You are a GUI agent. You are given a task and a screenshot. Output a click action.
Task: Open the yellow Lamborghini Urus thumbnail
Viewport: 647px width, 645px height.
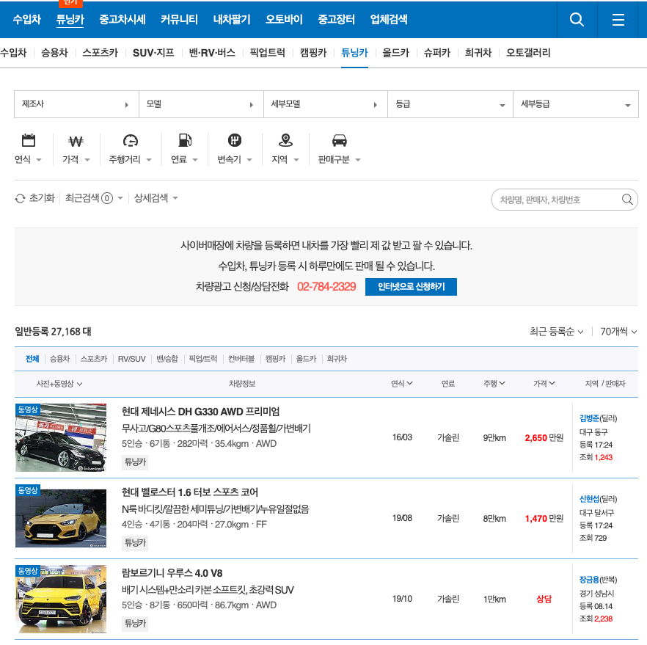tap(61, 599)
